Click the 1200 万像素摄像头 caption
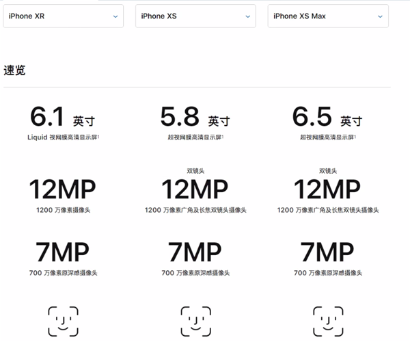Screen dimensions: 410x342 pyautogui.click(x=64, y=210)
